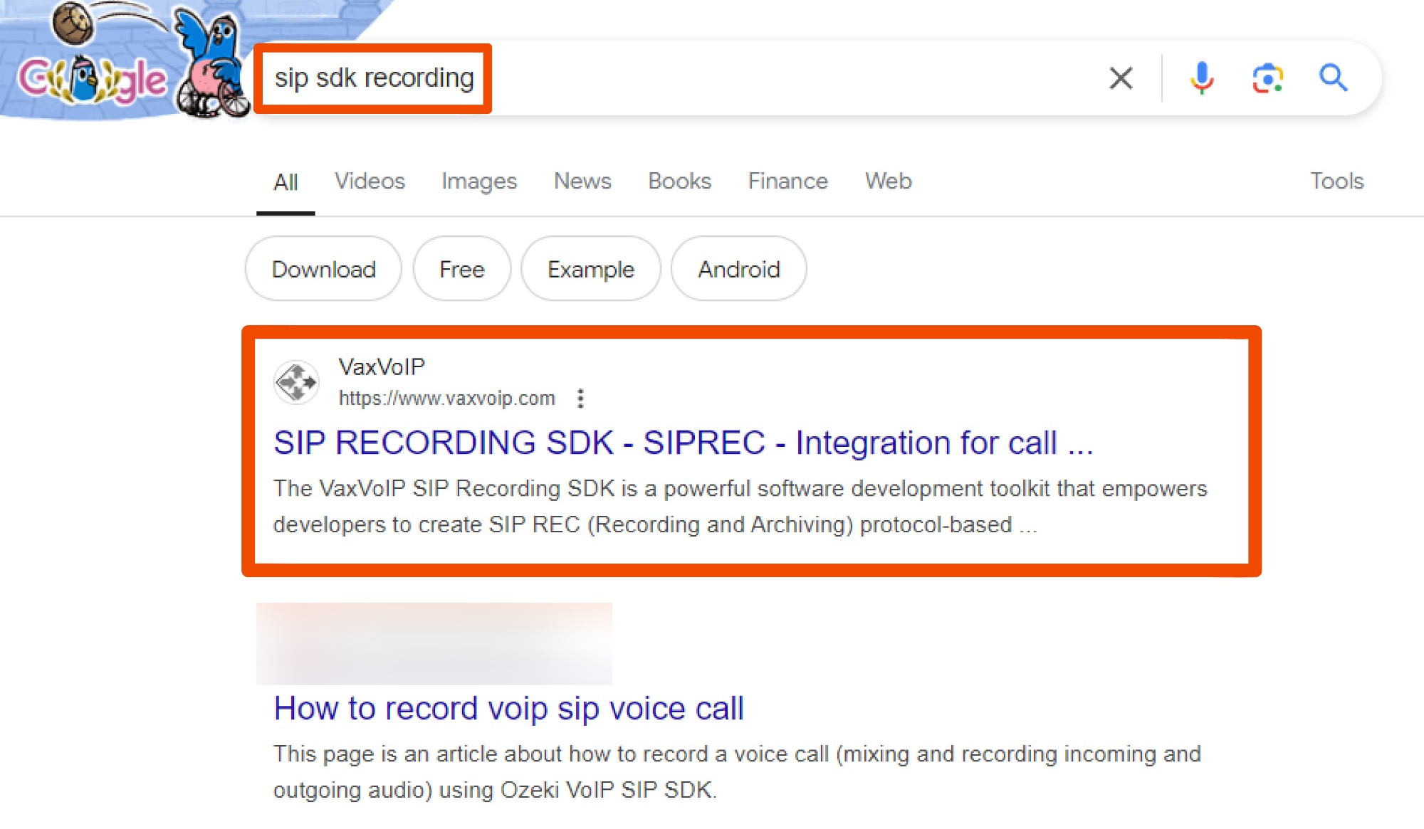The height and width of the screenshot is (829, 1424).
Task: Switch to the Videos tab
Action: (370, 181)
